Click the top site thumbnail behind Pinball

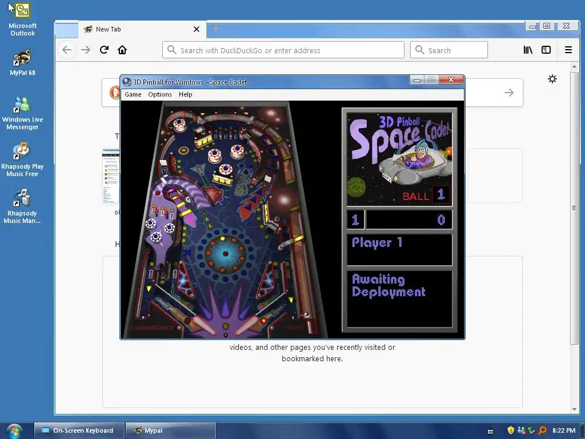click(x=111, y=175)
